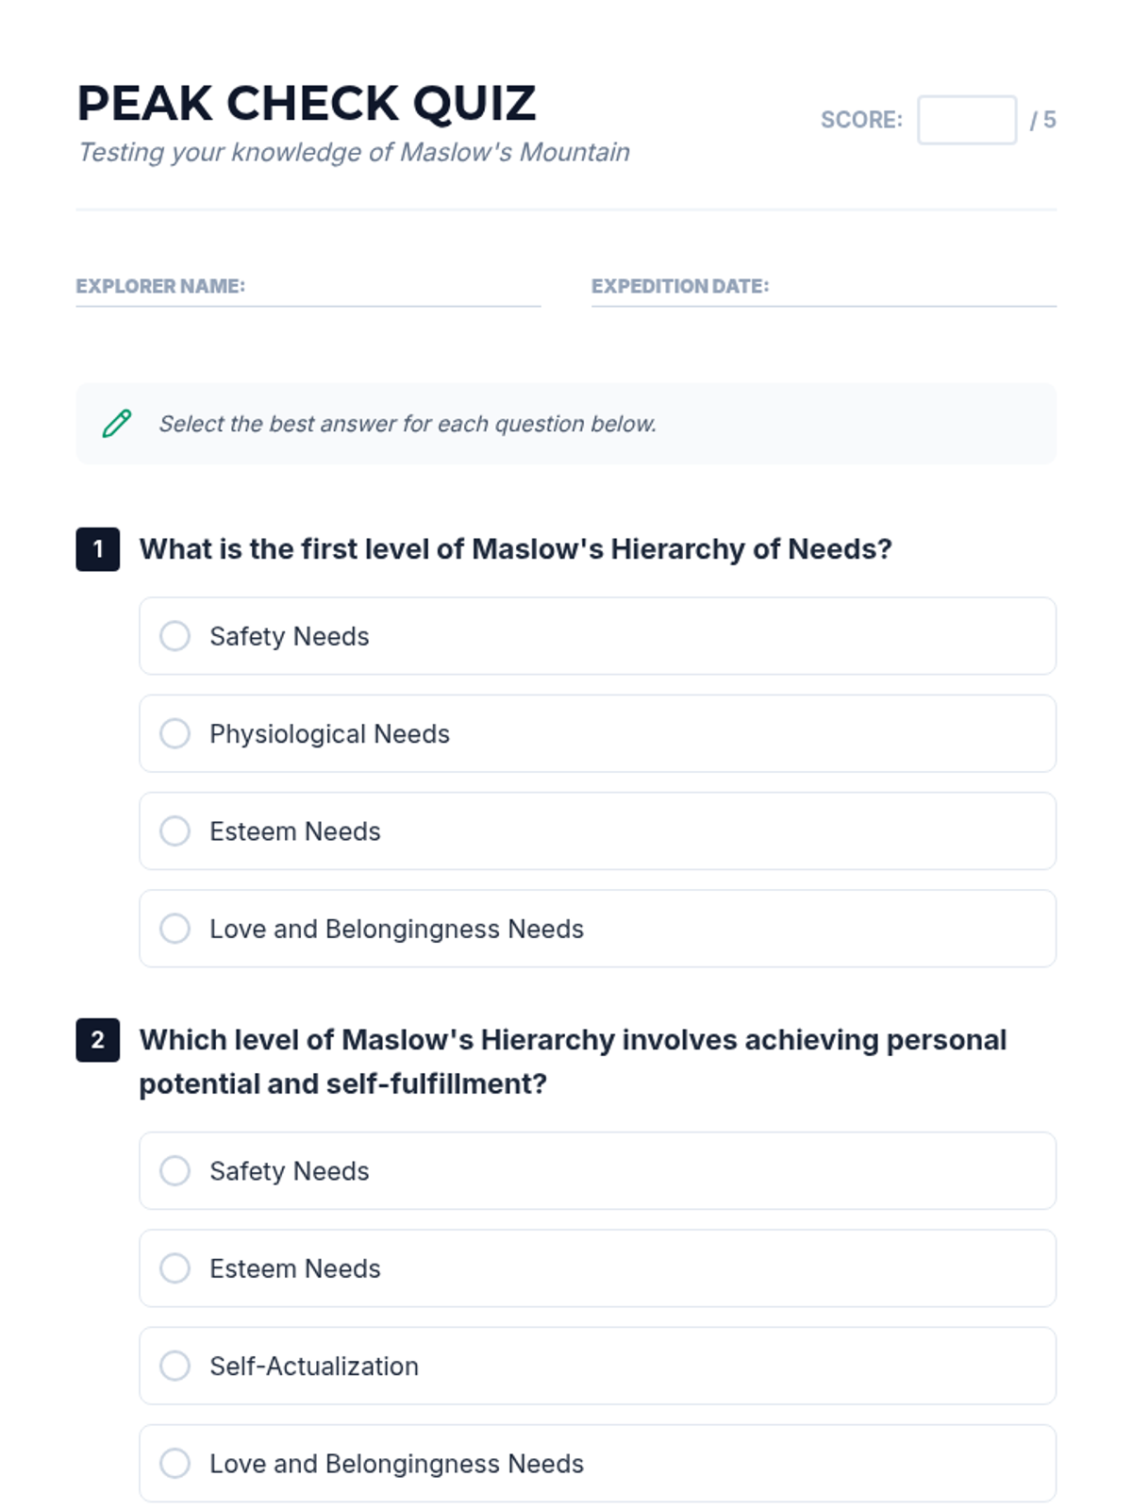Select Safety Needs for question 2
The height and width of the screenshot is (1510, 1132).
click(175, 1171)
